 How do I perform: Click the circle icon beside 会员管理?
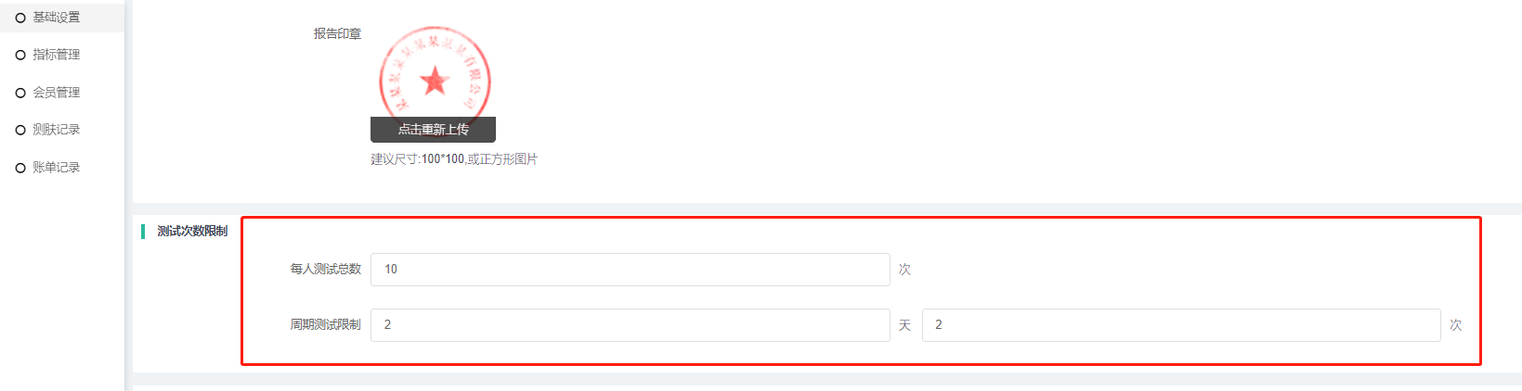(x=20, y=93)
